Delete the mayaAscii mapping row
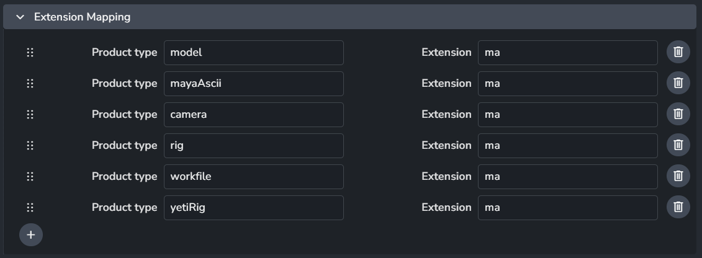 click(678, 84)
